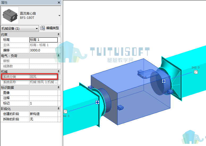Click the 偏移 value 3000.0

click(x=44, y=50)
